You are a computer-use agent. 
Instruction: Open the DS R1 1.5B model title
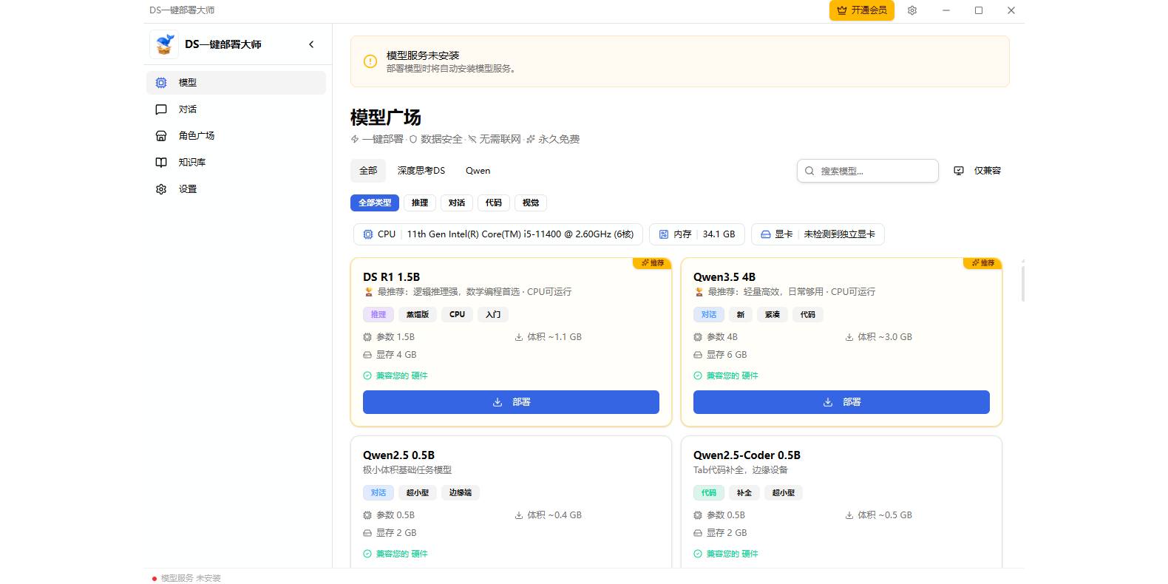pyautogui.click(x=391, y=277)
